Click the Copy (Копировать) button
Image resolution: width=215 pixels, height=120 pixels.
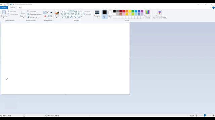13,14
